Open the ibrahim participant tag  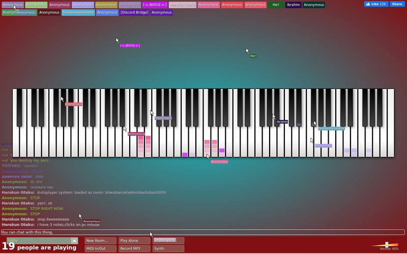(294, 5)
